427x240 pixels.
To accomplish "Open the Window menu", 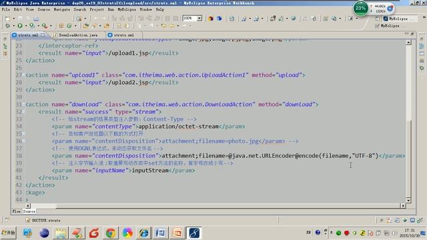I will coord(145,9).
